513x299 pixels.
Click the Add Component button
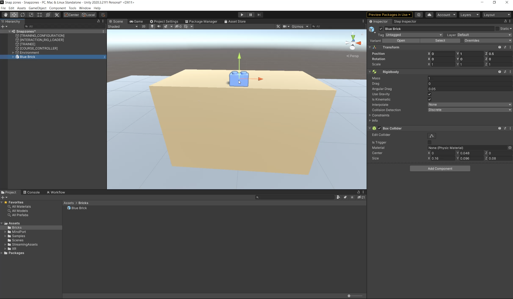tap(440, 169)
